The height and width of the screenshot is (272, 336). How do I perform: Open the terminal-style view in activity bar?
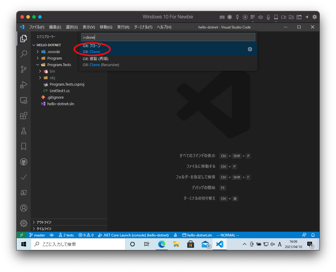click(24, 193)
